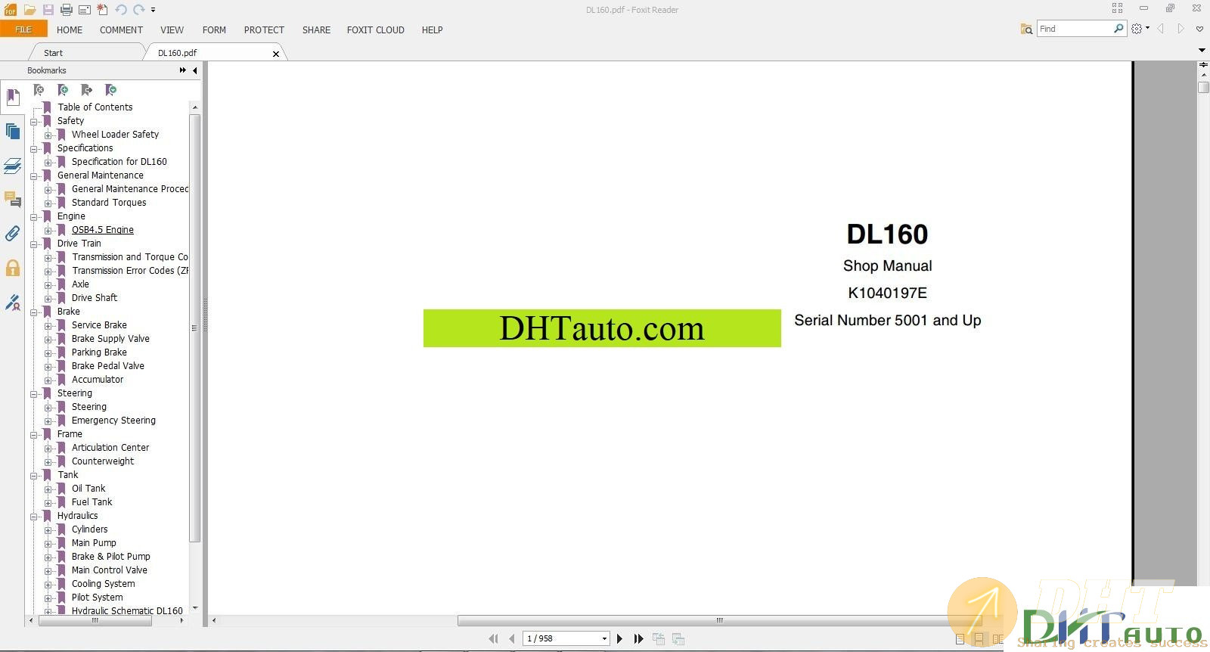The width and height of the screenshot is (1210, 652).
Task: Open the page number dropdown
Action: [604, 639]
